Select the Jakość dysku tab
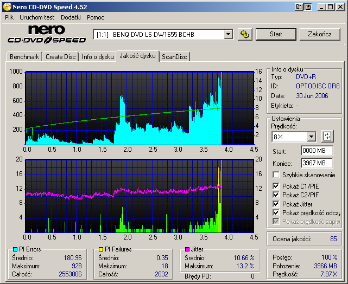The height and width of the screenshot is (284, 348). 137,56
